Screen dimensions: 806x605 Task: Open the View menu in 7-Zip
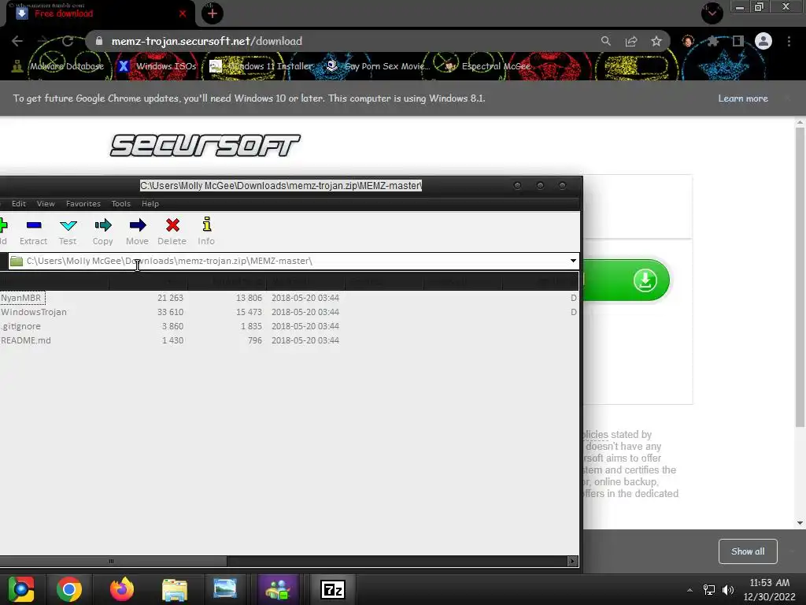point(46,204)
